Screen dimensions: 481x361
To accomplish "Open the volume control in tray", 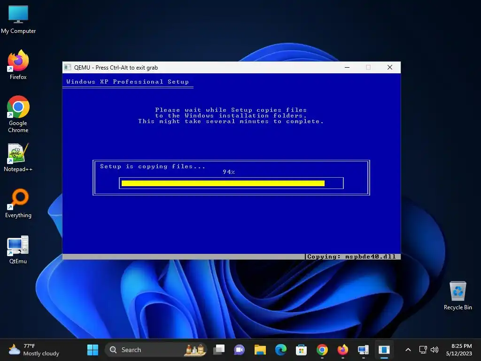I will pos(434,350).
